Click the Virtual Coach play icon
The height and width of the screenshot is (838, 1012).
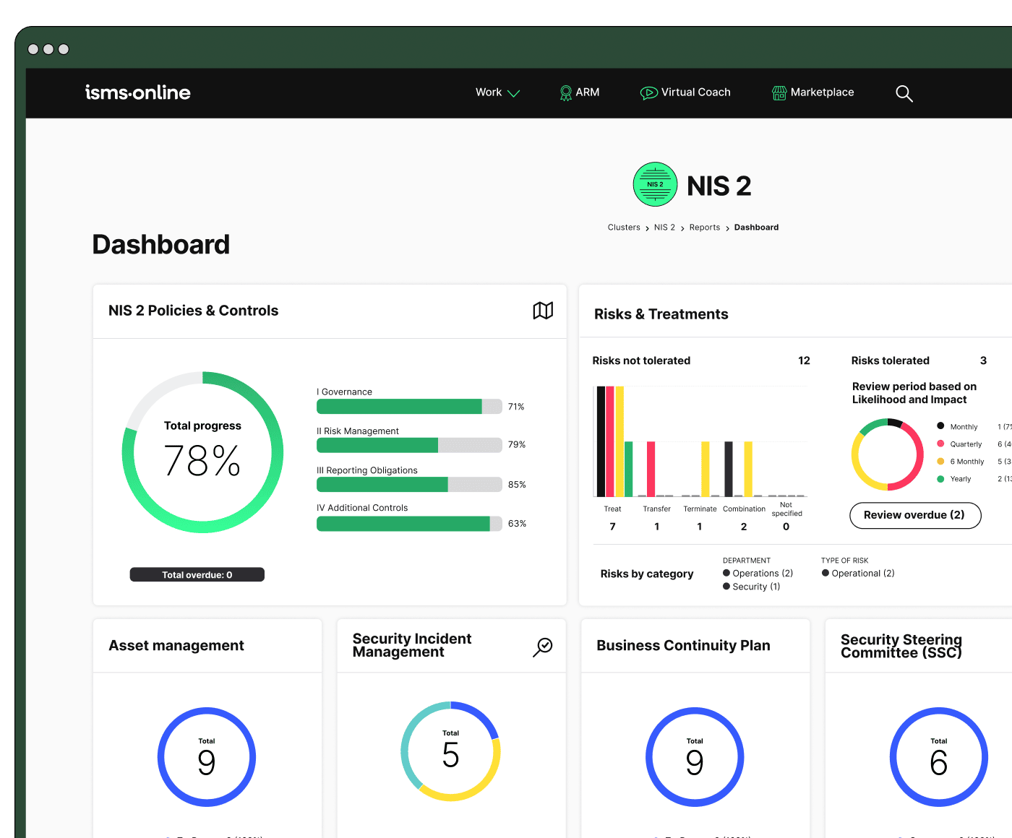point(648,93)
